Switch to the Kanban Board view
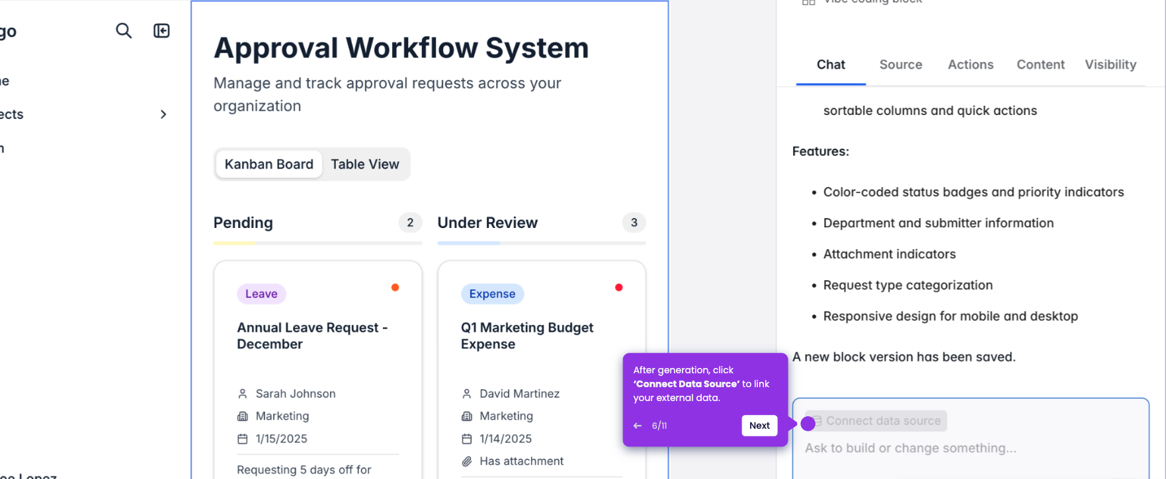 tap(269, 165)
